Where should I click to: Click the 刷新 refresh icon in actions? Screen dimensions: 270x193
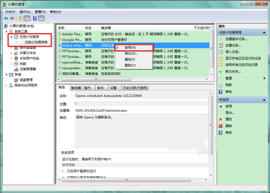[221, 85]
